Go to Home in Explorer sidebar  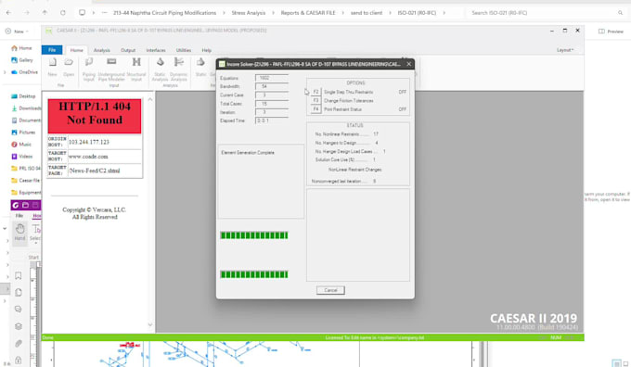(x=21, y=48)
